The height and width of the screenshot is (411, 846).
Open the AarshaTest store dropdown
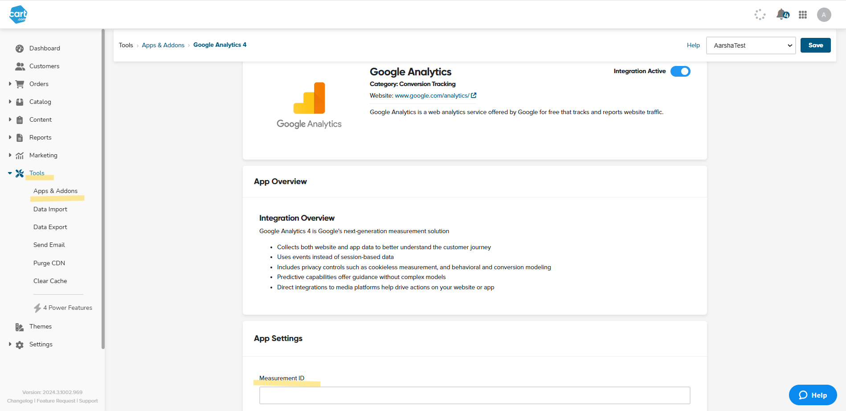click(x=751, y=45)
